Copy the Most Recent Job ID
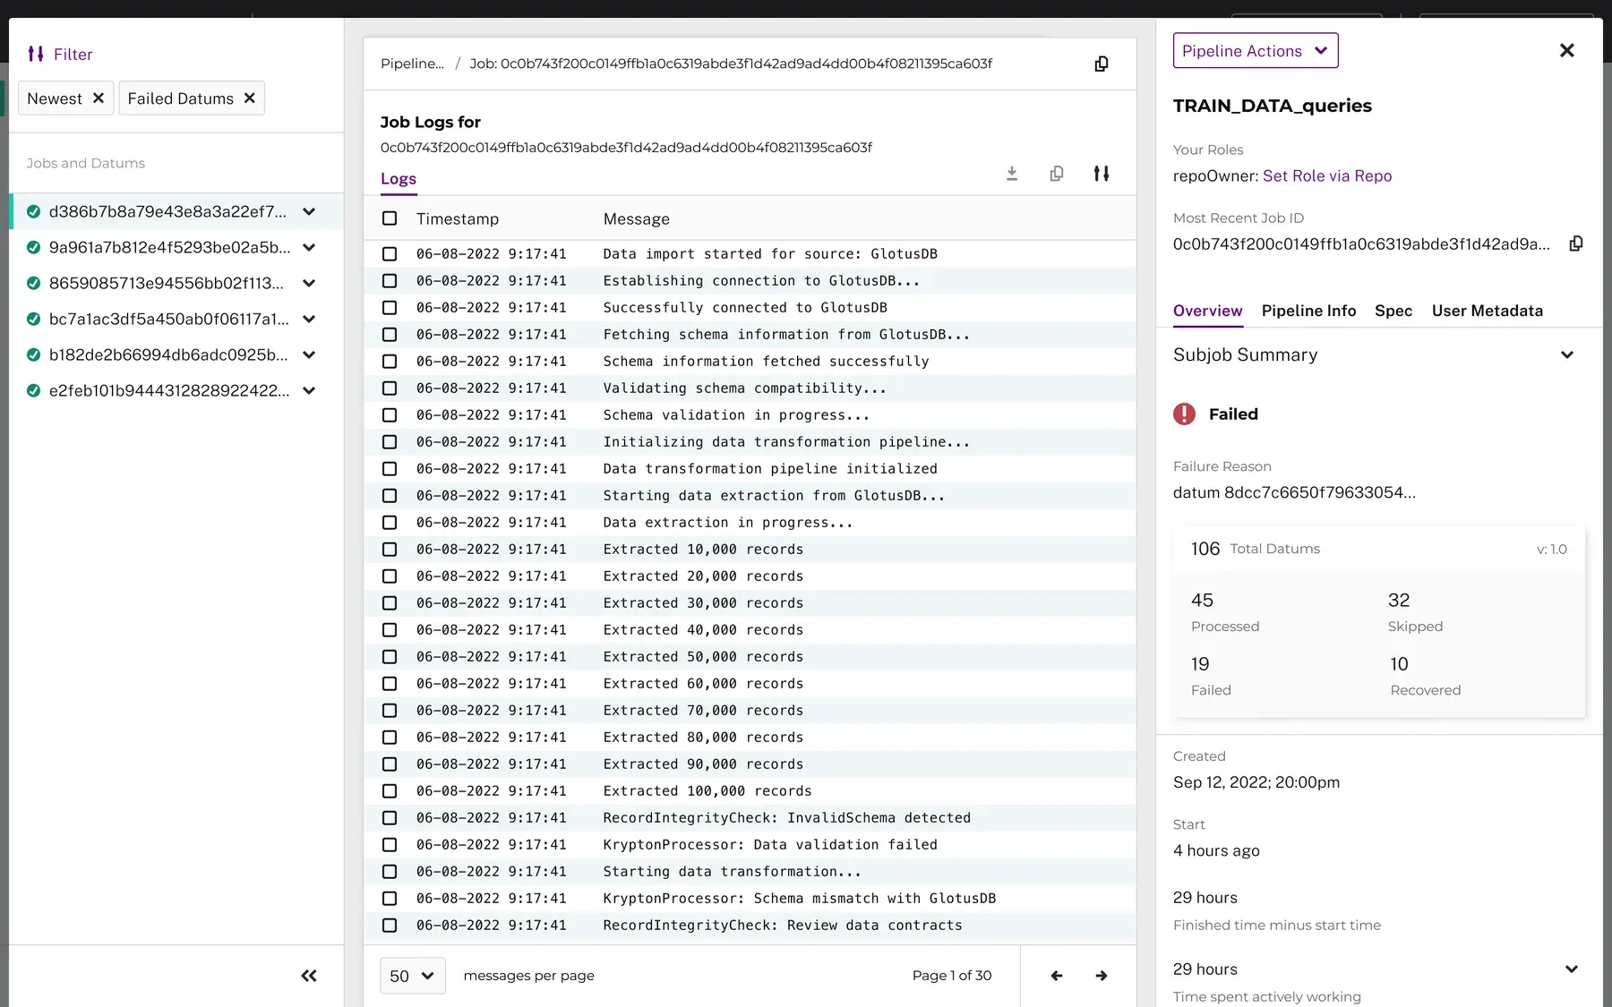The height and width of the screenshot is (1007, 1612). [1576, 243]
